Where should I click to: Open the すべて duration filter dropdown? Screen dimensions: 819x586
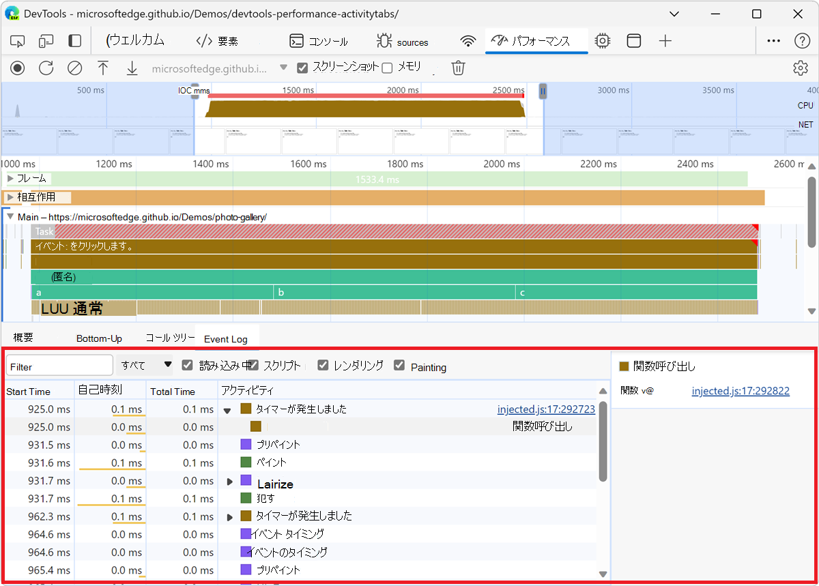145,366
